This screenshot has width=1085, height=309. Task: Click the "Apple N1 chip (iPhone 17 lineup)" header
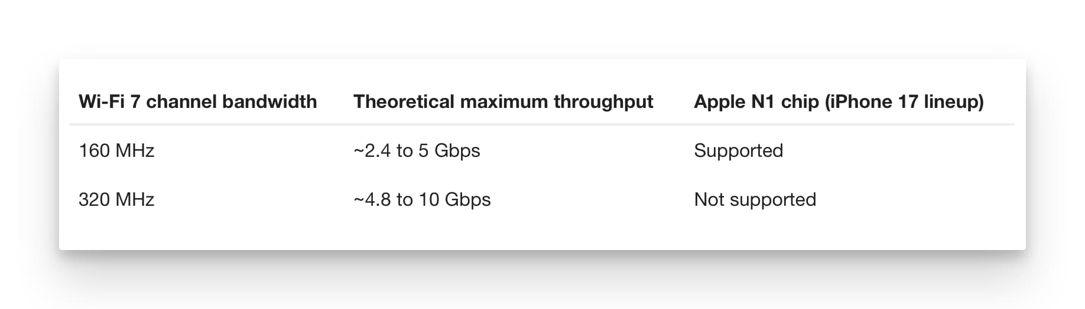point(839,101)
